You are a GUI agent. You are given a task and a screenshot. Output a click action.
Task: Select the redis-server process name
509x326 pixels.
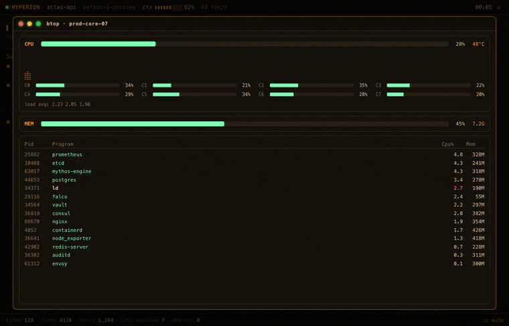(70, 247)
